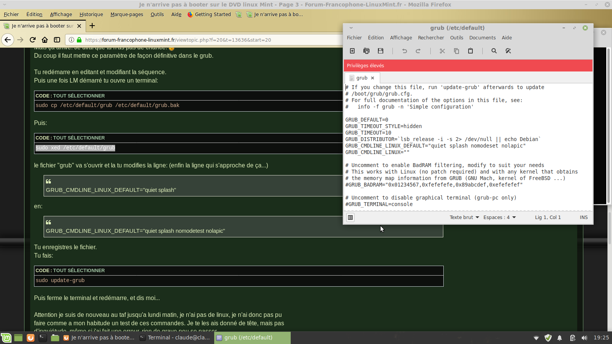Click the Firefox URL address field
This screenshot has height=344, width=612.
click(210, 40)
